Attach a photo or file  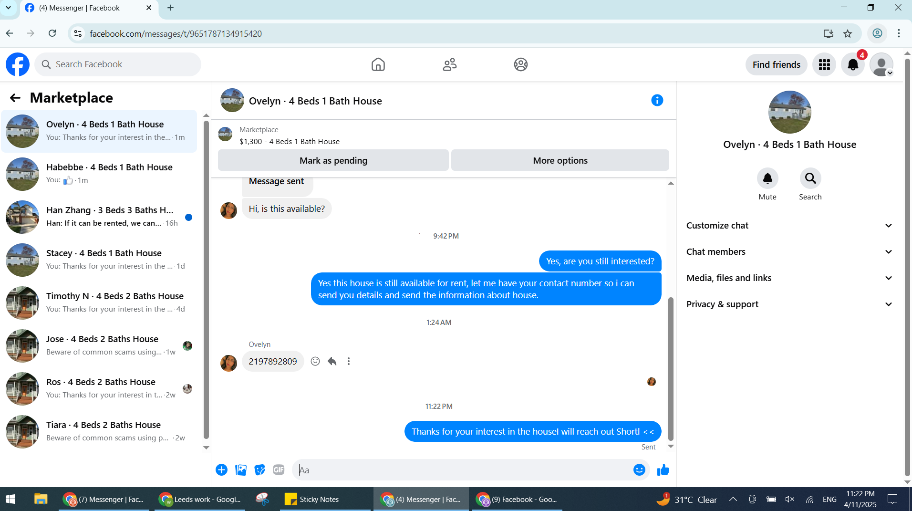241,470
